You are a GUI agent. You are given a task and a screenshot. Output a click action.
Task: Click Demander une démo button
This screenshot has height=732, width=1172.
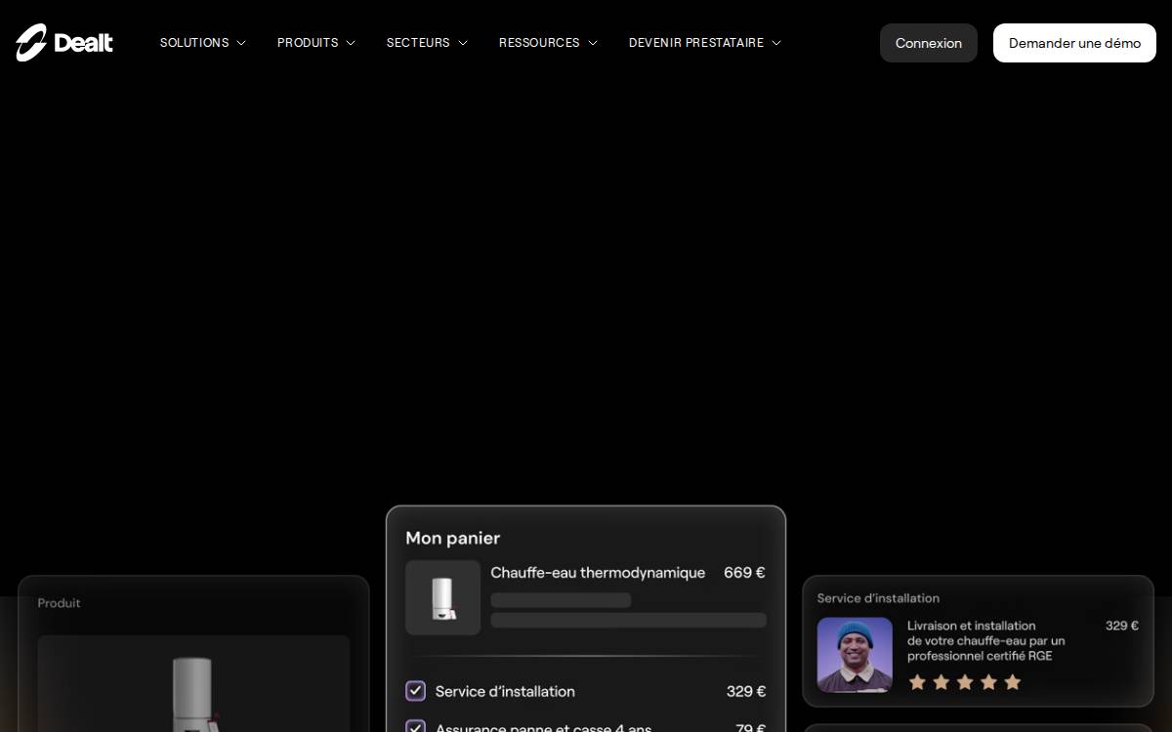1074,43
